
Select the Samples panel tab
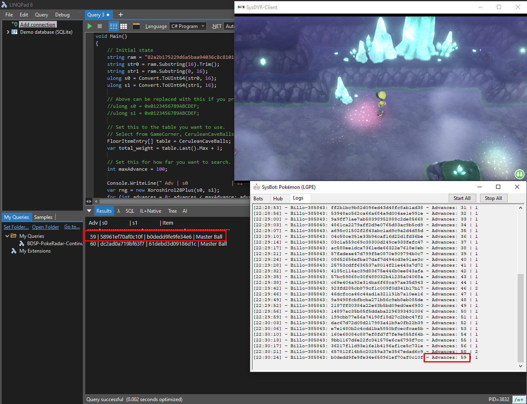[43, 217]
